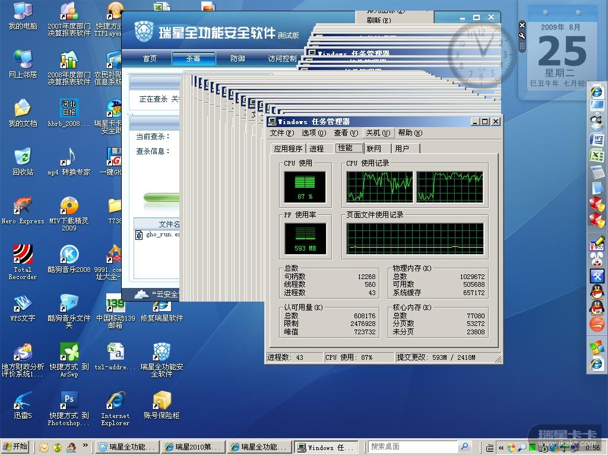Launch 迅雷5 from the desktop
This screenshot has width=608, height=456.
click(x=23, y=401)
